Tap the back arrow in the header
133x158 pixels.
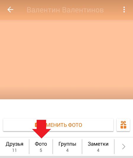click(x=10, y=10)
